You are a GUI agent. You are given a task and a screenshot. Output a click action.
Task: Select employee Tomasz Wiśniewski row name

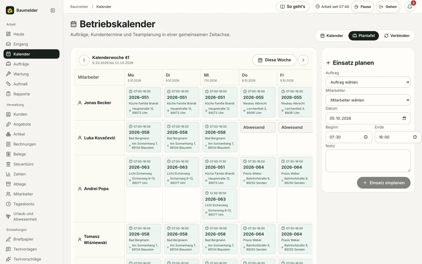pyautogui.click(x=95, y=239)
